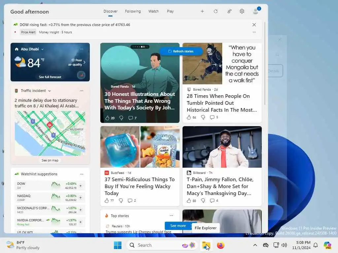The width and height of the screenshot is (338, 253).
Task: Open comments on Tumblr Historical Facts article
Action: (x=214, y=117)
